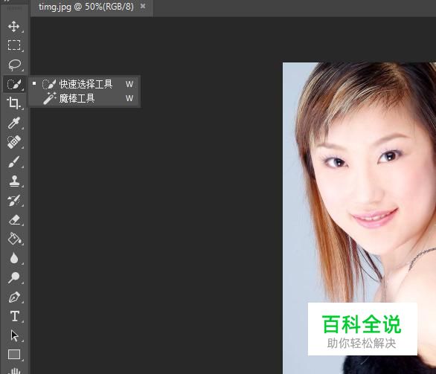The image size is (436, 374).
Task: Select the Eyedropper tool
Action: pos(14,123)
